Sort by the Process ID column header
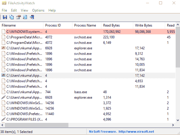This screenshot has height=135, width=180. click(58, 25)
